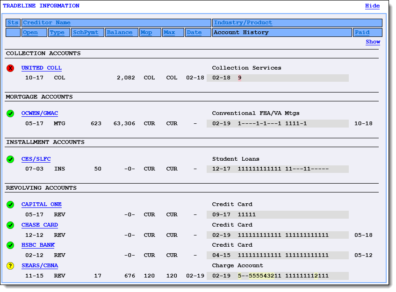Open the UNITED COLL creditor link

tap(42, 68)
